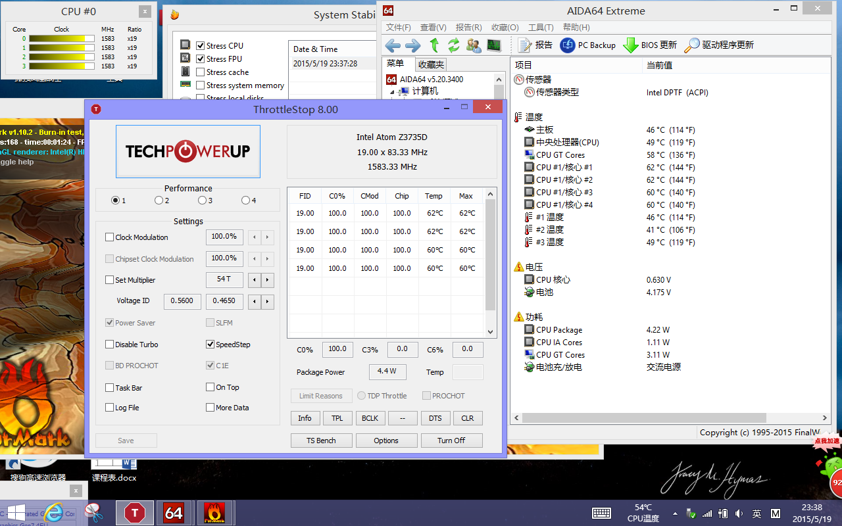Open the 工具(T) menu in AIDA64
This screenshot has height=526, width=842.
(x=541, y=28)
